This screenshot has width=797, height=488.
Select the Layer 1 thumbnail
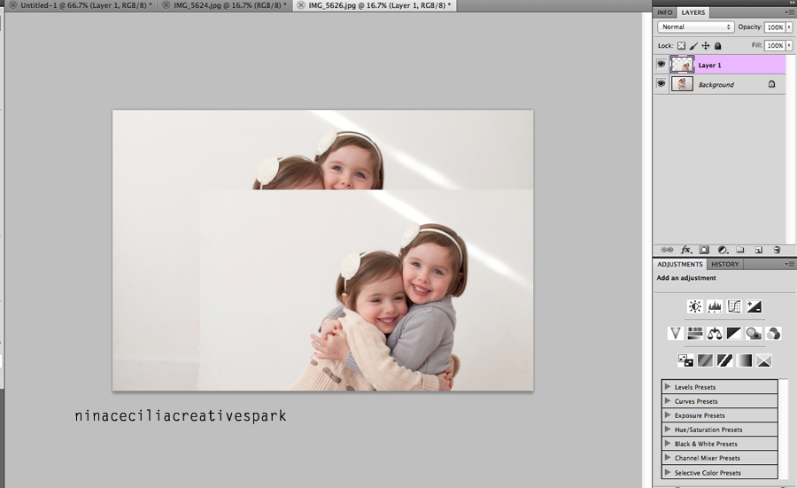[x=682, y=65]
